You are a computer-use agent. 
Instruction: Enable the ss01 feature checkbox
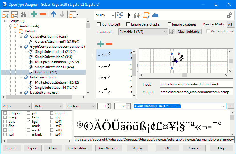pyautogui.click(x=52, y=122)
